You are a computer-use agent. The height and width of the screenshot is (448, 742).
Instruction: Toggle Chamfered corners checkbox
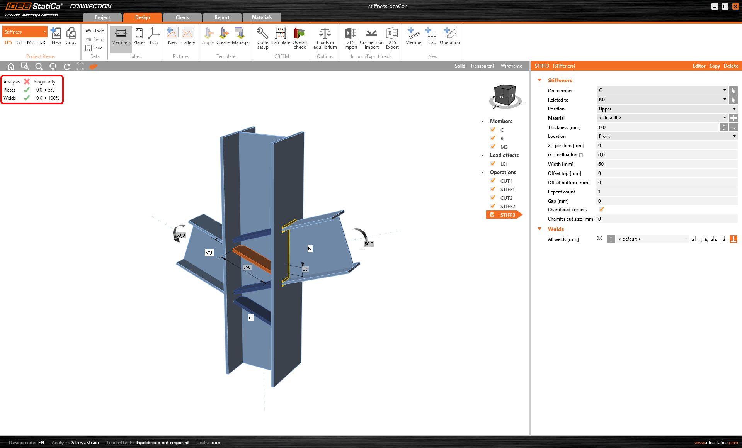coord(601,210)
